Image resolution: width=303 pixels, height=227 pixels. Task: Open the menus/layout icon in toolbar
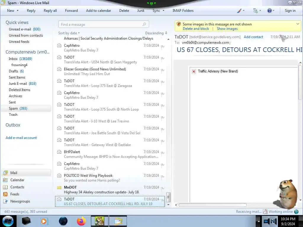click(255, 11)
